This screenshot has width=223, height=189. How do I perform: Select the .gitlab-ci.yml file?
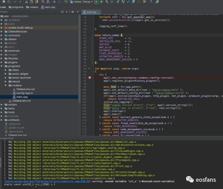point(16,128)
